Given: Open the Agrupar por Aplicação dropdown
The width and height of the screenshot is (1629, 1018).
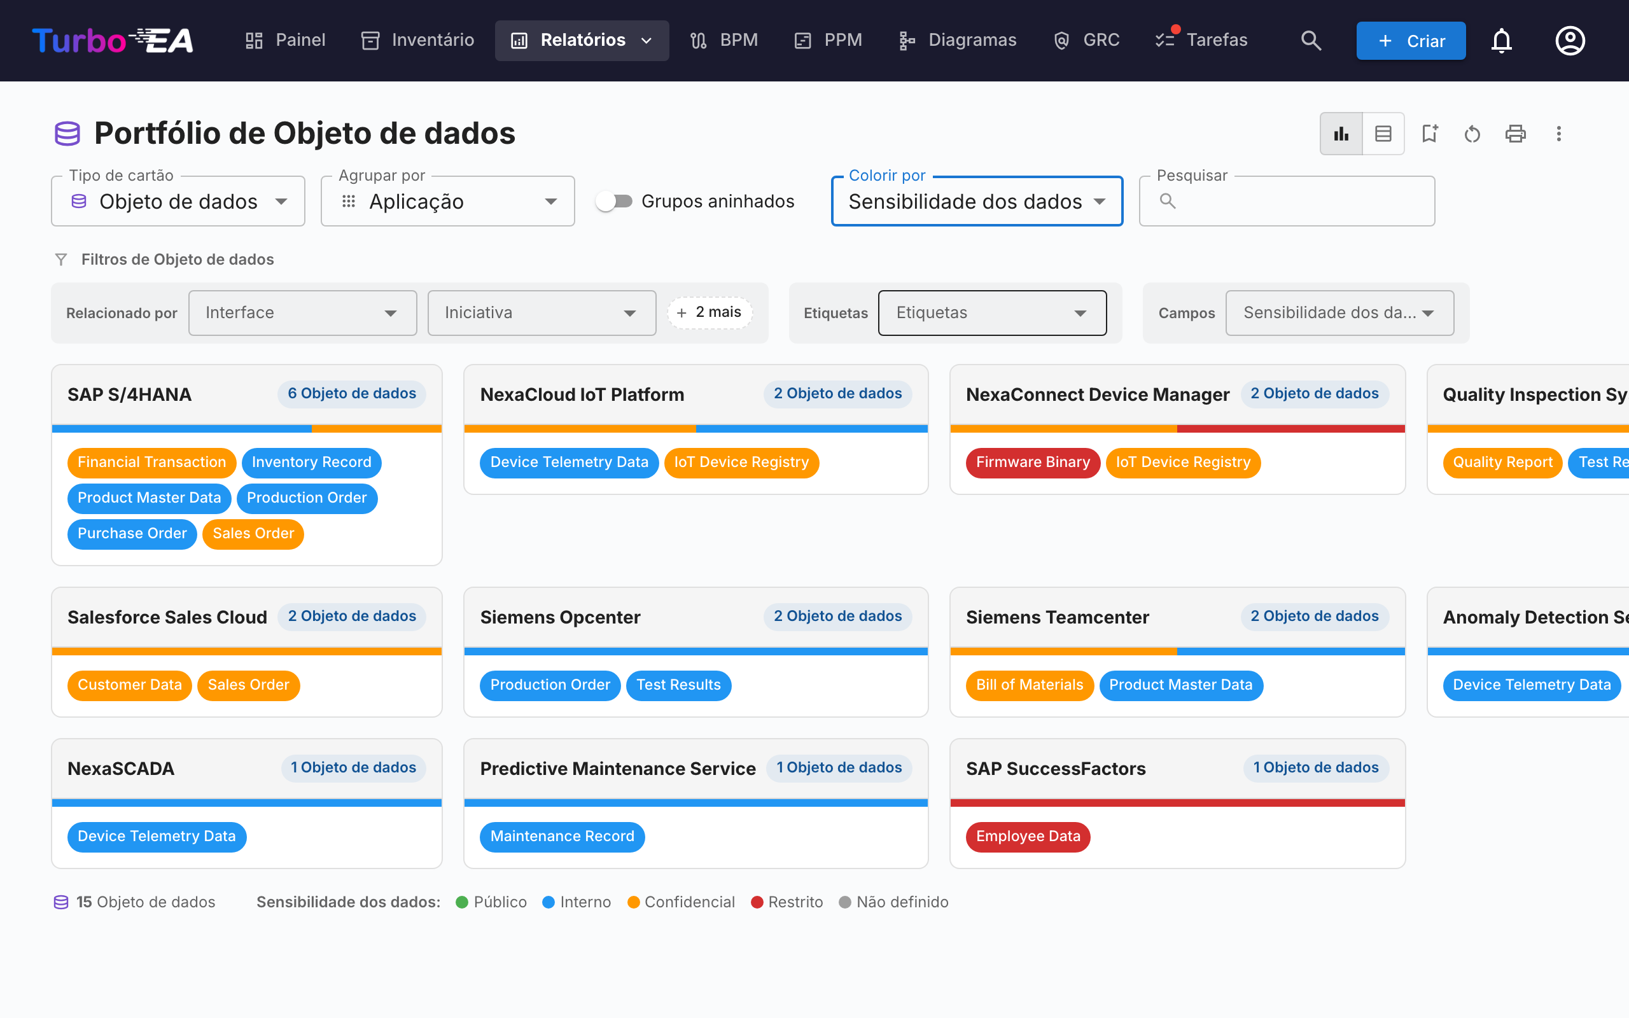Looking at the screenshot, I should click(x=447, y=200).
